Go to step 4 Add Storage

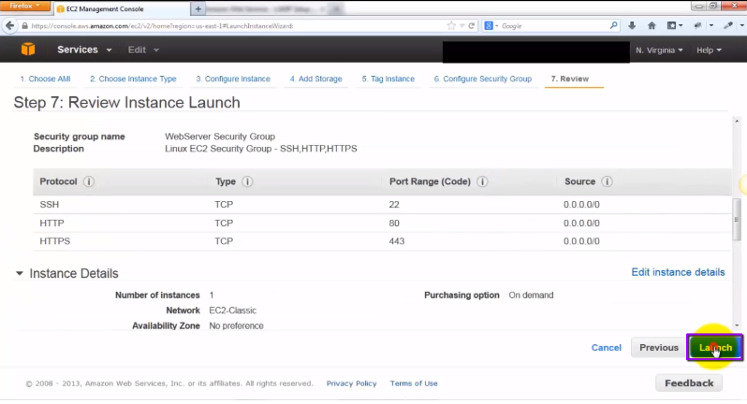(315, 79)
